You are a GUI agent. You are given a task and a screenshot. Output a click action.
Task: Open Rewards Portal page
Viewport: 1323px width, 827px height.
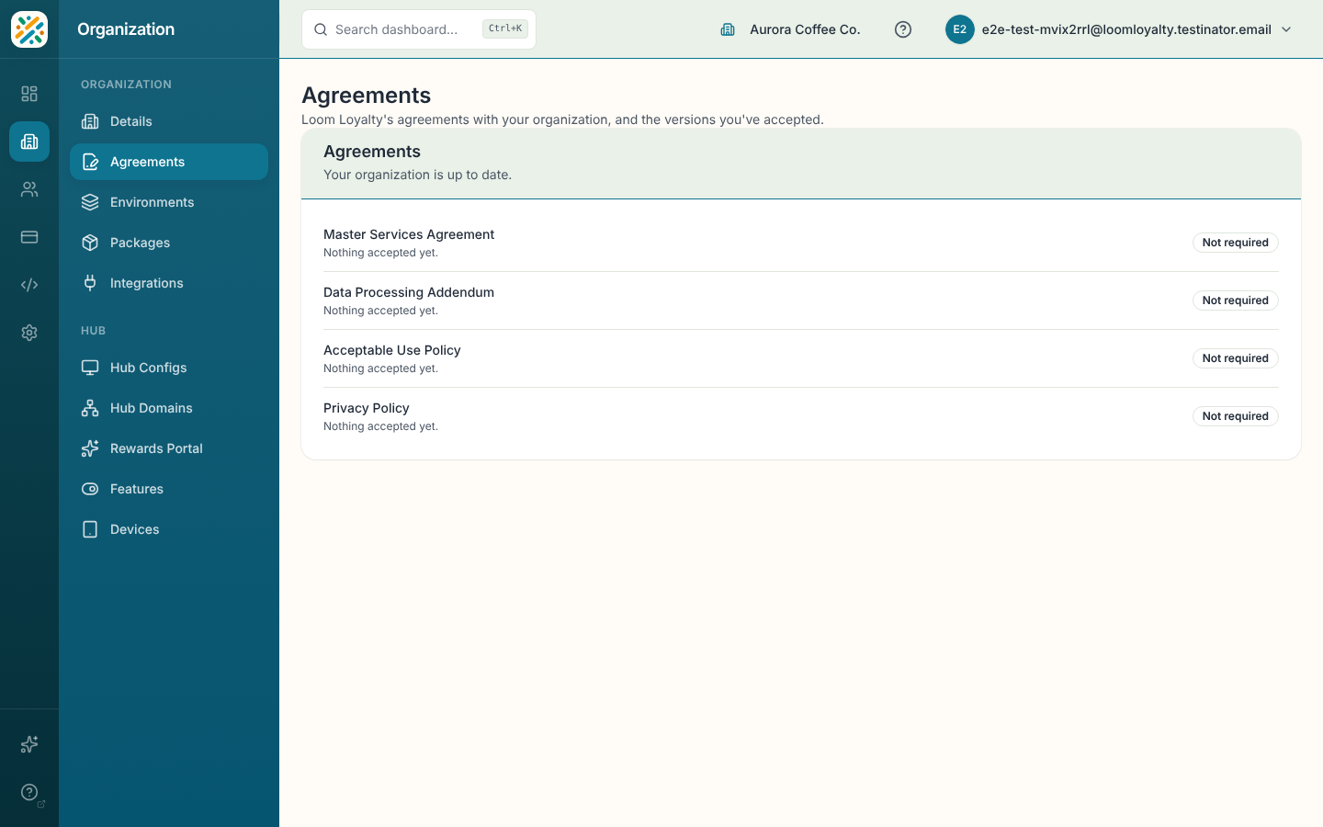pos(169,448)
